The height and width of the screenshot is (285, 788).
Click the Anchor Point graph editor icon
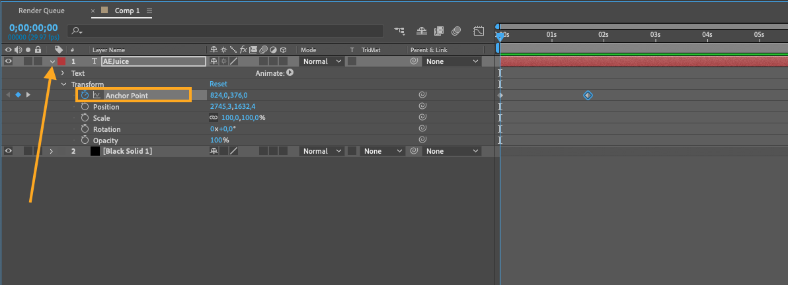(x=97, y=96)
